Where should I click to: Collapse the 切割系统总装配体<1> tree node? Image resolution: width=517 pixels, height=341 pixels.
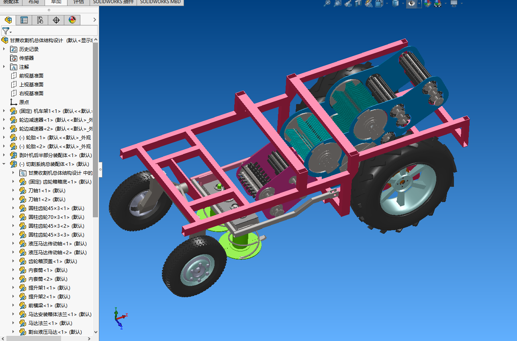[x=4, y=164]
